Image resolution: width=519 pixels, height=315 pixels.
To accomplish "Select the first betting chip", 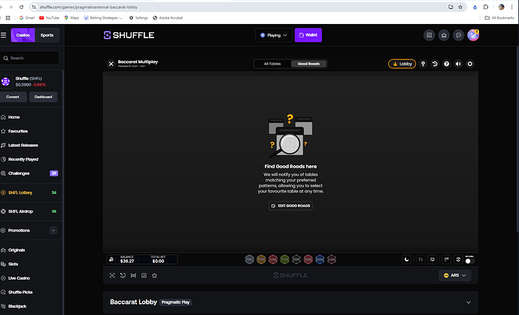I will tap(249, 259).
